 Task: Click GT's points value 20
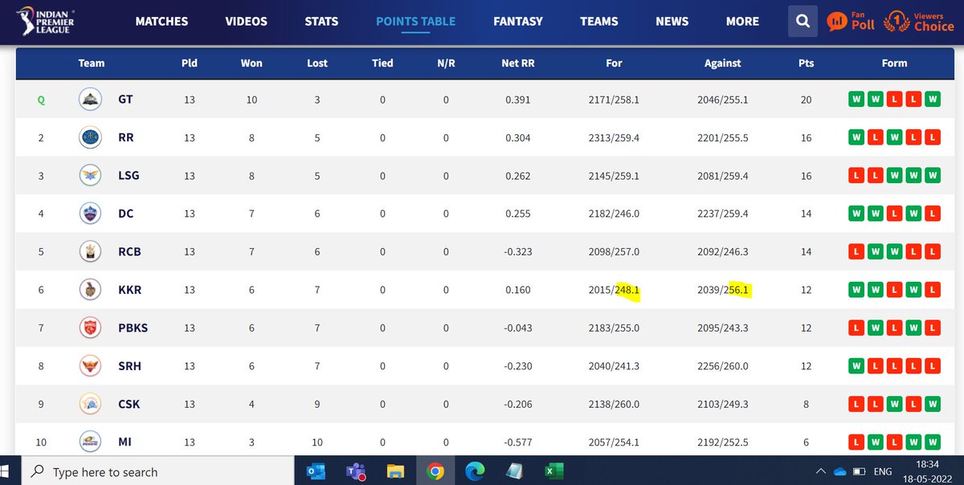pos(806,100)
